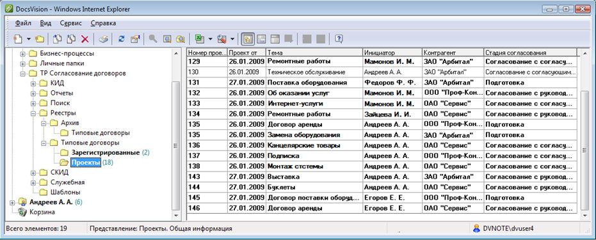Print using the printer toolbar icon
The height and width of the screenshot is (240, 596).
tap(104, 39)
